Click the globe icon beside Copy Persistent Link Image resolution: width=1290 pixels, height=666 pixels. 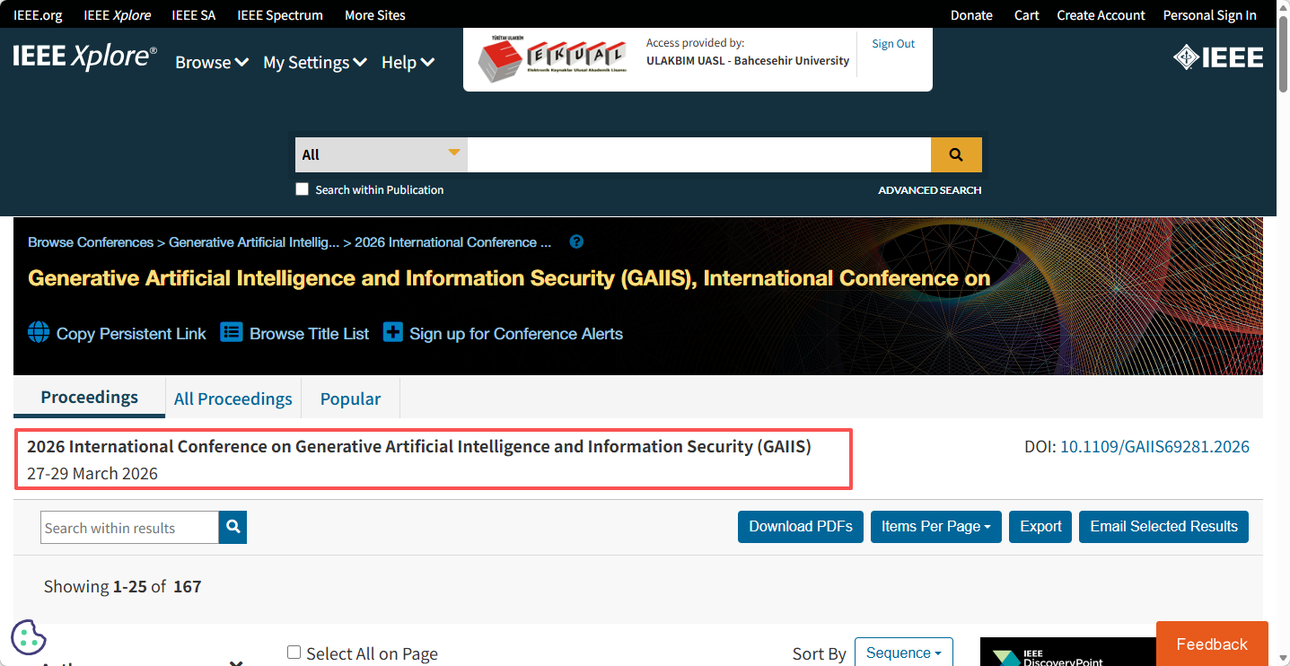(39, 333)
